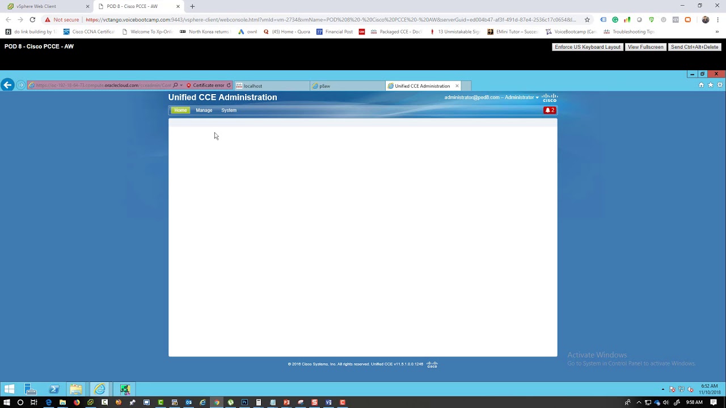The image size is (726, 408).
Task: Switch to the p8aw IE tab
Action: click(347, 86)
